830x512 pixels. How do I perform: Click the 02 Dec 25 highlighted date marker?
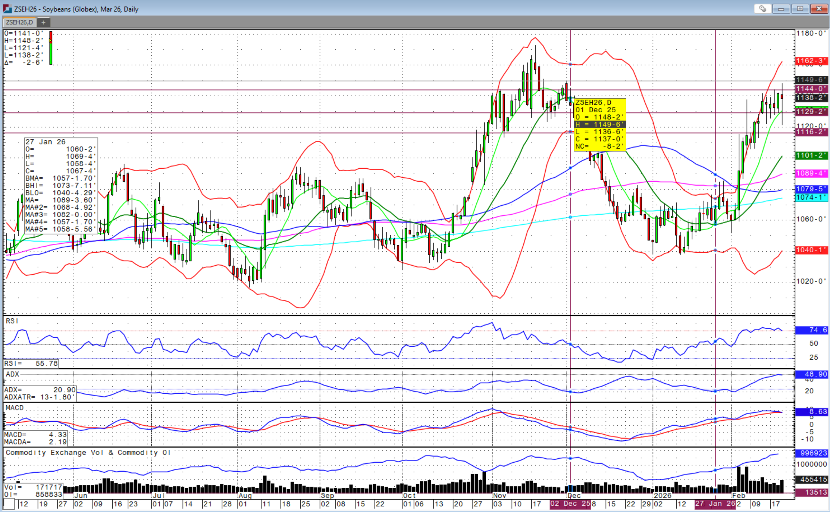pos(570,503)
